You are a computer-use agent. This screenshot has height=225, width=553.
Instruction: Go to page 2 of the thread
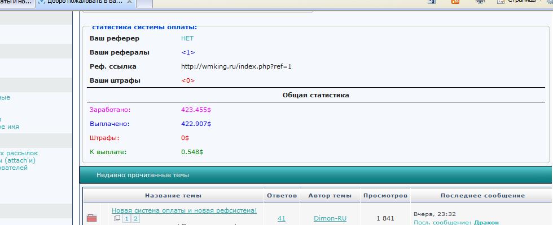point(135,218)
